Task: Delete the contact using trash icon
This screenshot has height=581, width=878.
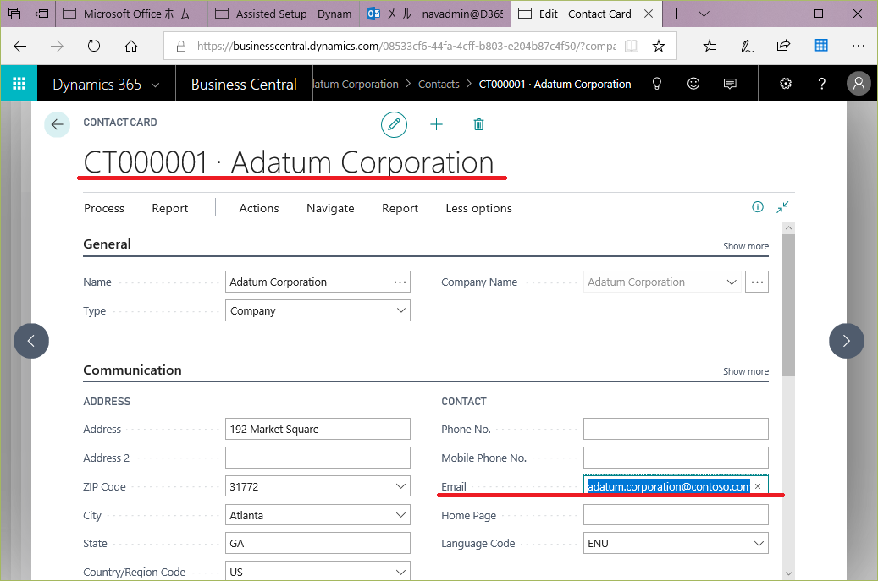Action: 478,124
